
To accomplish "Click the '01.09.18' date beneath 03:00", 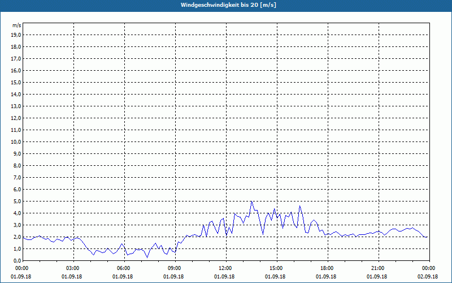I will click(72, 277).
